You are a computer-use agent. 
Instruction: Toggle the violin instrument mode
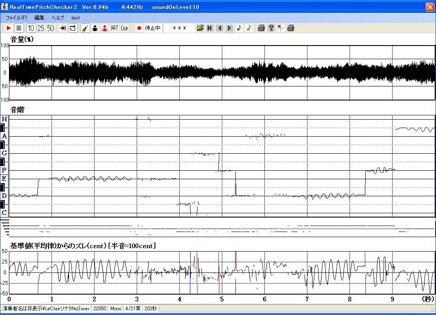point(85,28)
